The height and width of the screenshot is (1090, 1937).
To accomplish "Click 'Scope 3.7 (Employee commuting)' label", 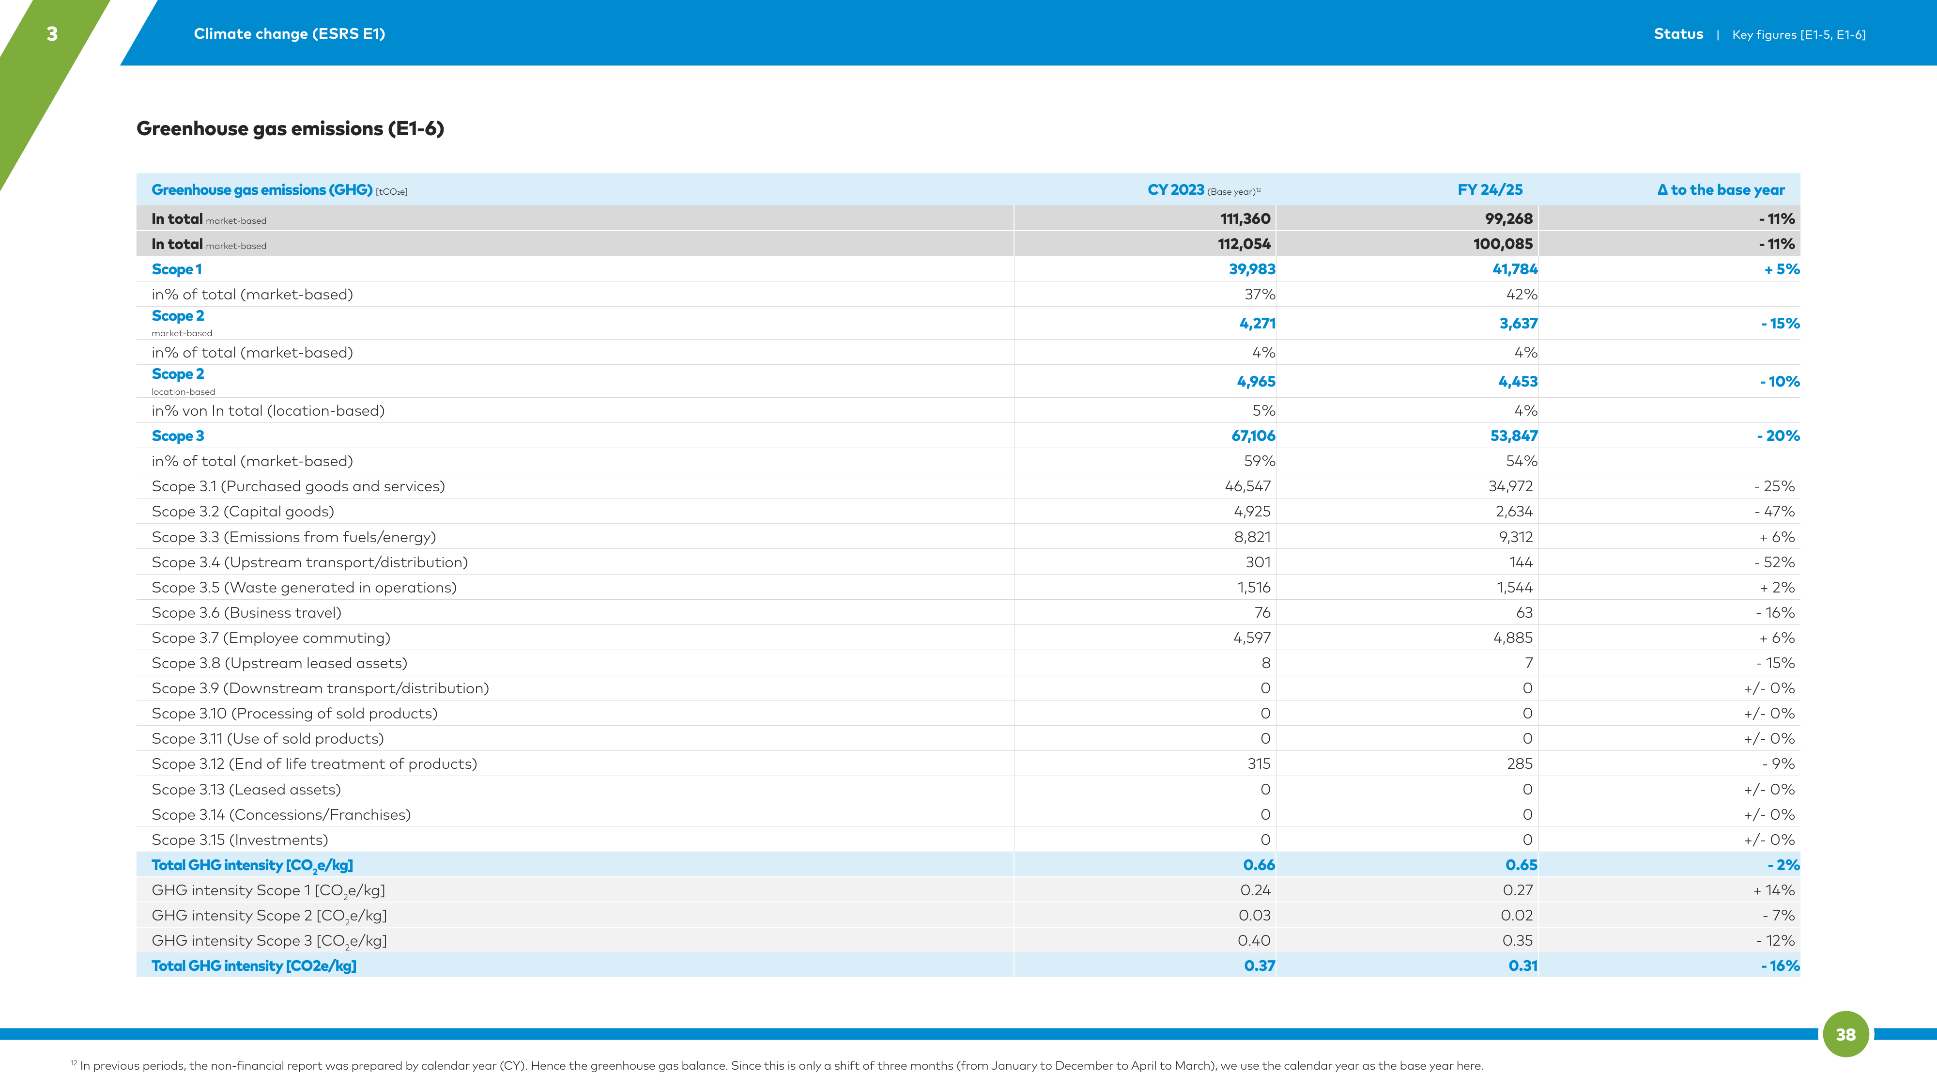I will pyautogui.click(x=271, y=638).
